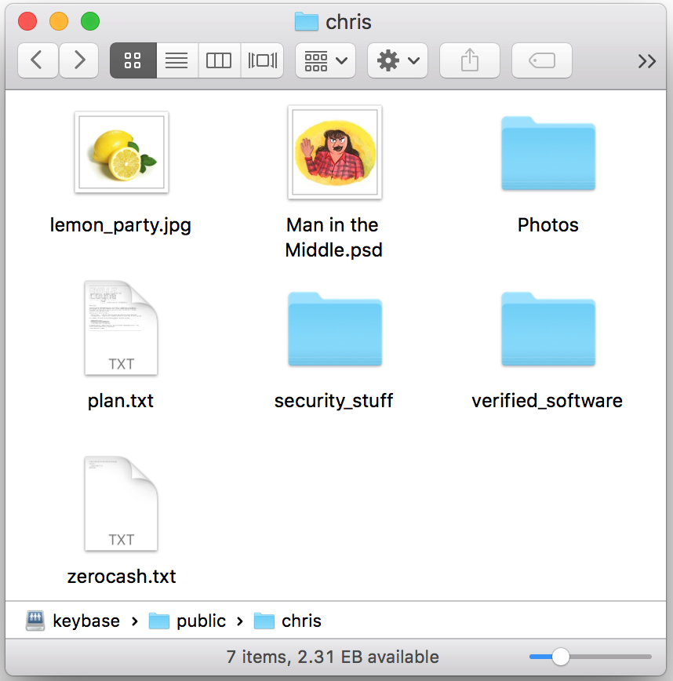Zoom the window with the green button

pos(90,21)
